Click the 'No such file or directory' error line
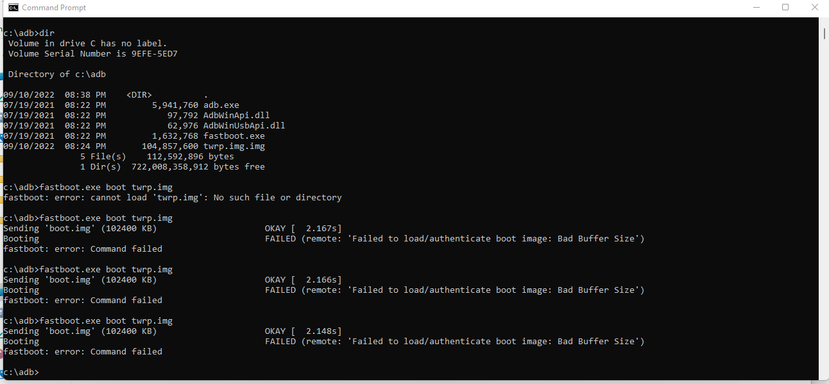829x384 pixels. pyautogui.click(x=173, y=198)
